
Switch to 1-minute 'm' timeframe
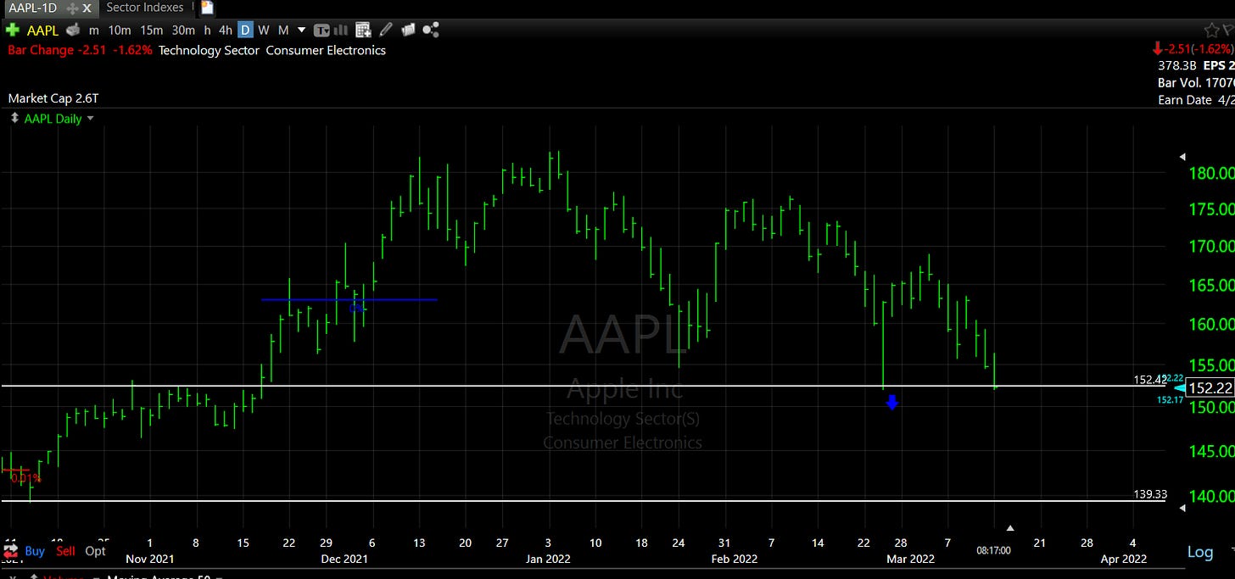coord(94,30)
